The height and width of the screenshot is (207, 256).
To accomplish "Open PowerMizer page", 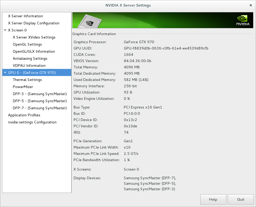I will pyautogui.click(x=23, y=87).
